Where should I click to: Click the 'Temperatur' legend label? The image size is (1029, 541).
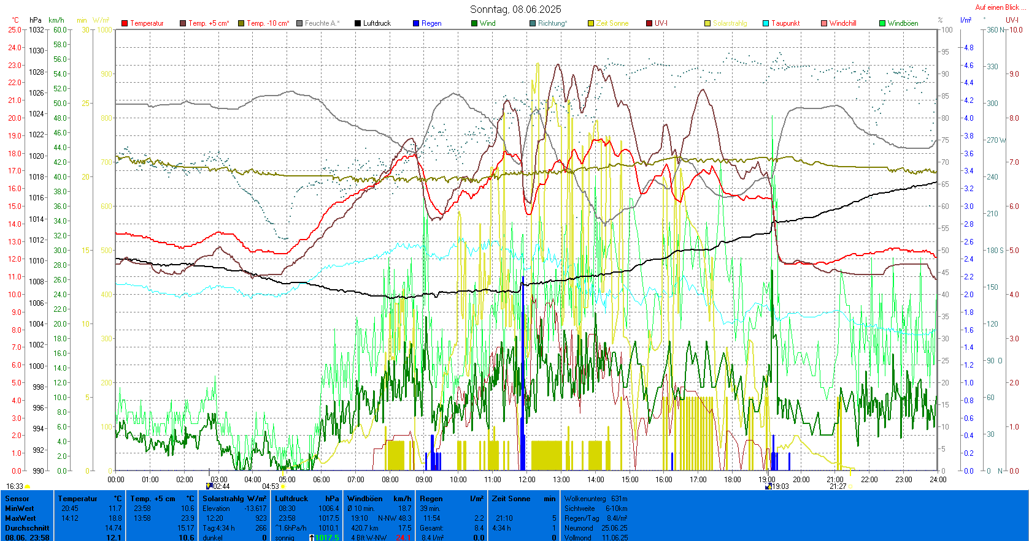click(147, 23)
